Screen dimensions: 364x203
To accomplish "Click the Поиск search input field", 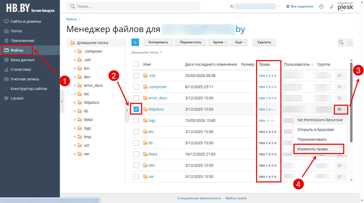I will click(133, 6).
